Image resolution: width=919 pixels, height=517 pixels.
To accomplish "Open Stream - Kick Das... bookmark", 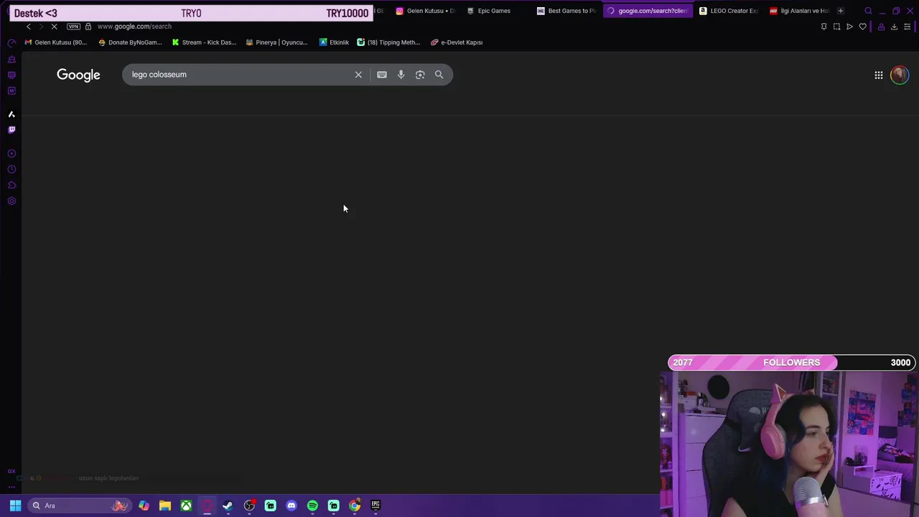I will pos(204,42).
